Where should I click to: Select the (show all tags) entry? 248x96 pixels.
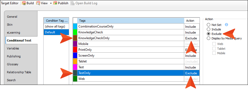coord(56,26)
